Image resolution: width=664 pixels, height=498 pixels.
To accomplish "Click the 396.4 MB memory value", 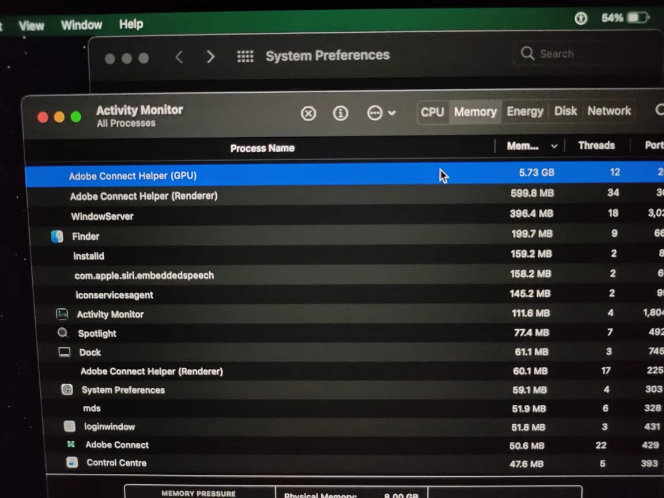I will [531, 213].
